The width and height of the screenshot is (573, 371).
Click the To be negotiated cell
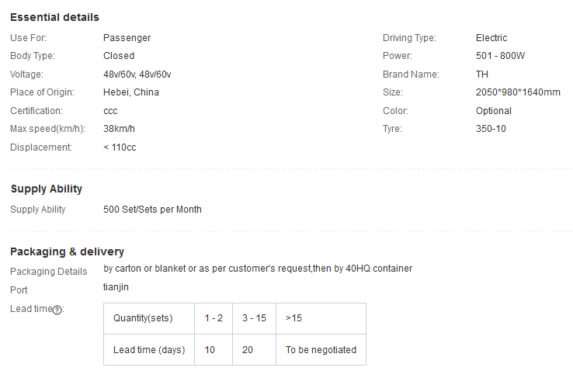click(x=321, y=350)
